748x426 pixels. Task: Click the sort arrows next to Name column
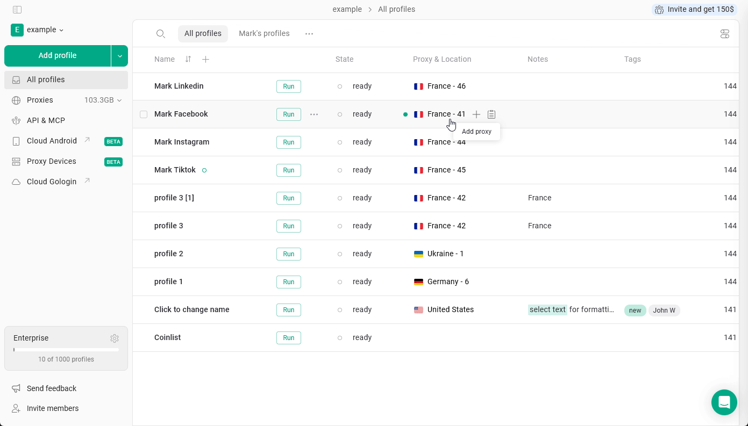pos(188,59)
